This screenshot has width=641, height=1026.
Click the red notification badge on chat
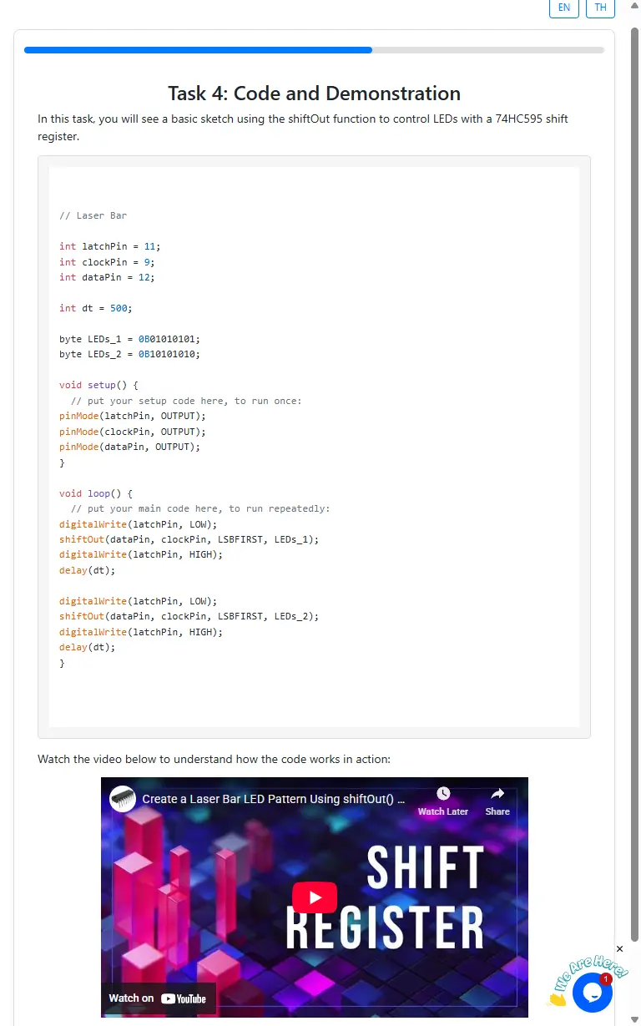point(606,978)
